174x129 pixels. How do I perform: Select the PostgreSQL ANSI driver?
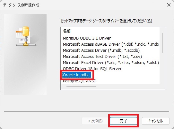pos(79,81)
